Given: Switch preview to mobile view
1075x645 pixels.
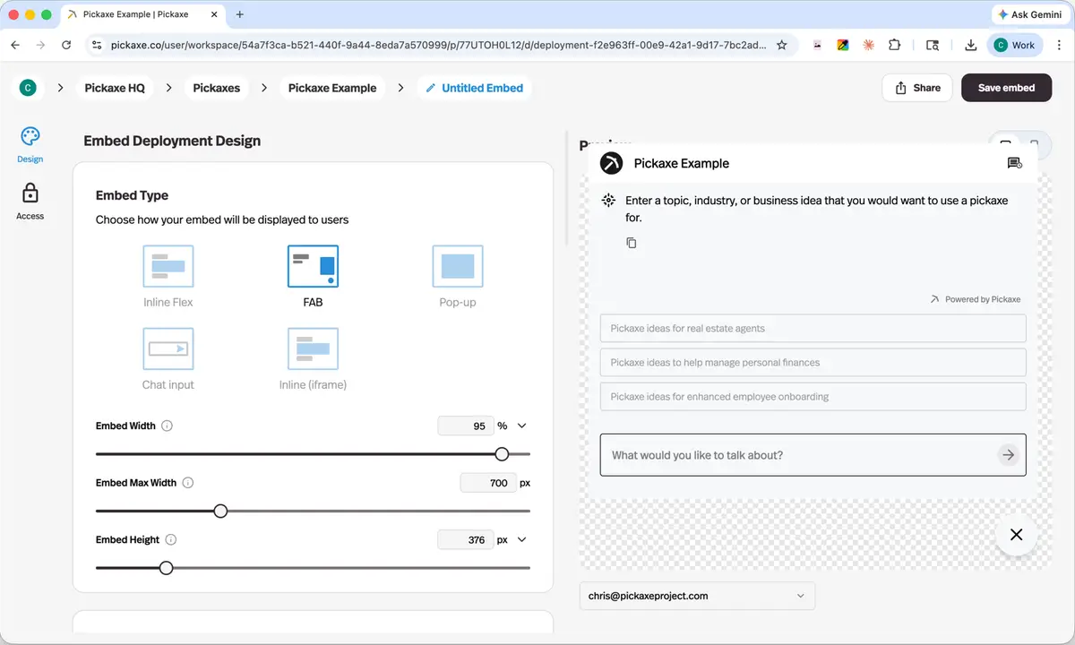Looking at the screenshot, I should (x=1034, y=144).
